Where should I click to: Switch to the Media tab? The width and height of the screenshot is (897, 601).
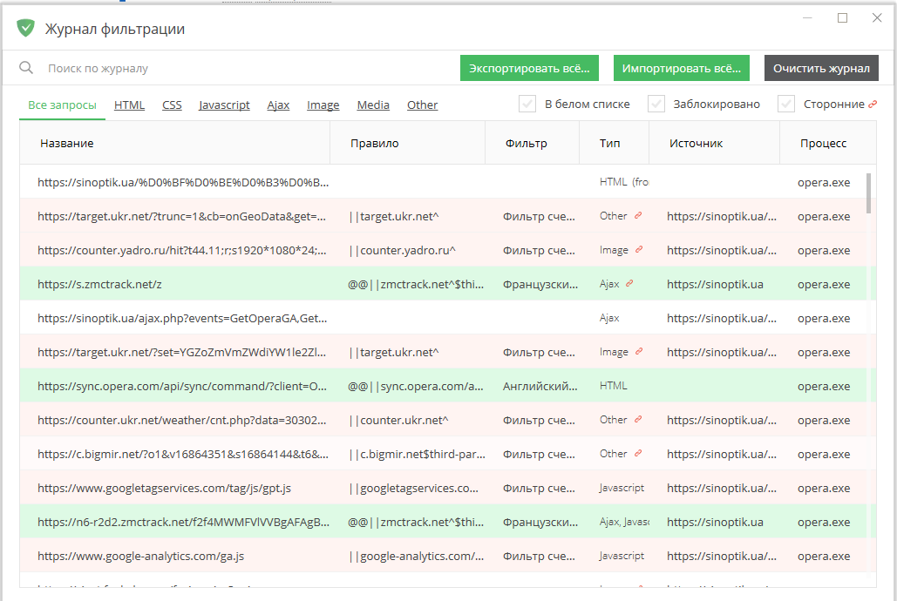373,105
